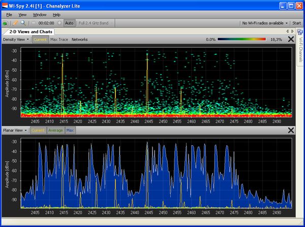
Task: Toggle Max trace in Planar View
Action: pos(70,131)
